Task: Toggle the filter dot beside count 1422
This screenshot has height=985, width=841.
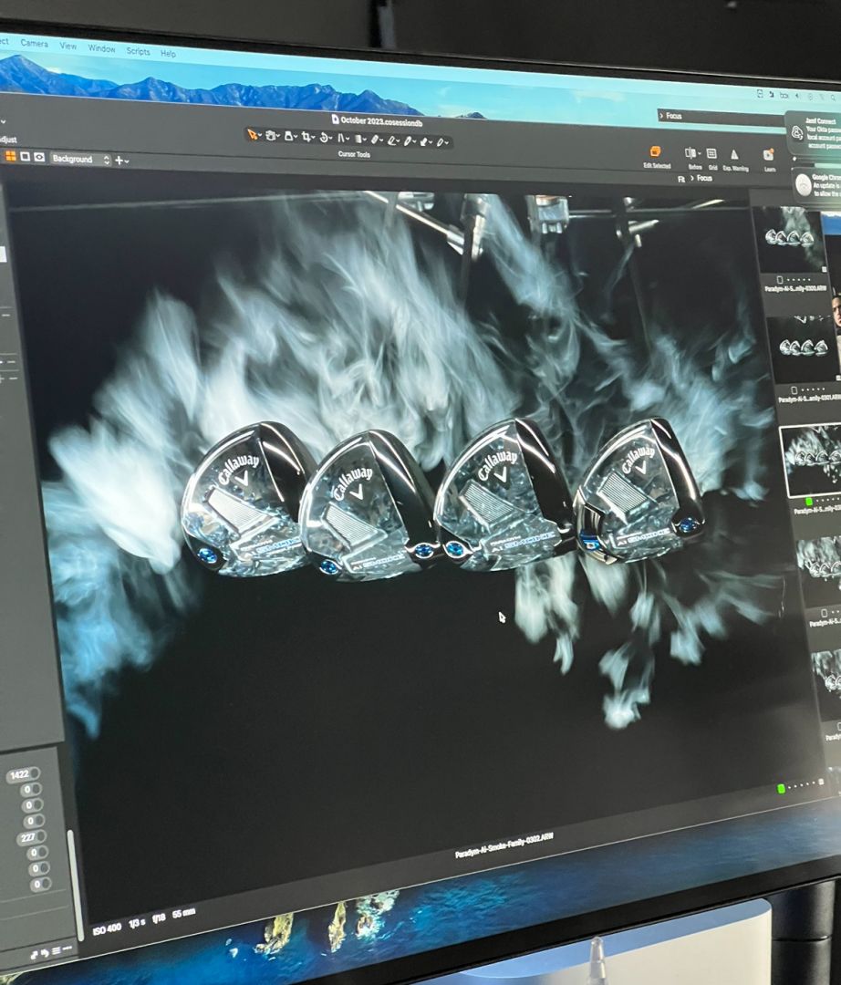Action: 35,773
